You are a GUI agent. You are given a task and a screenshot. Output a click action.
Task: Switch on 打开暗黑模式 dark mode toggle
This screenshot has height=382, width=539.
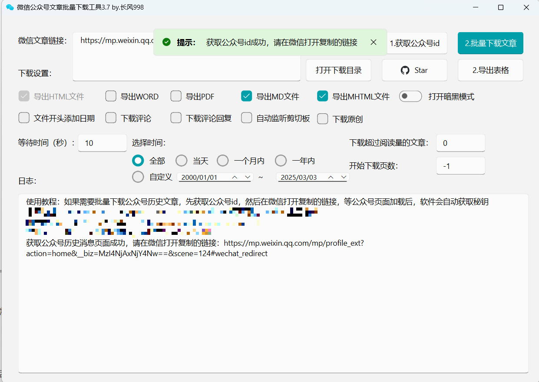pos(410,96)
